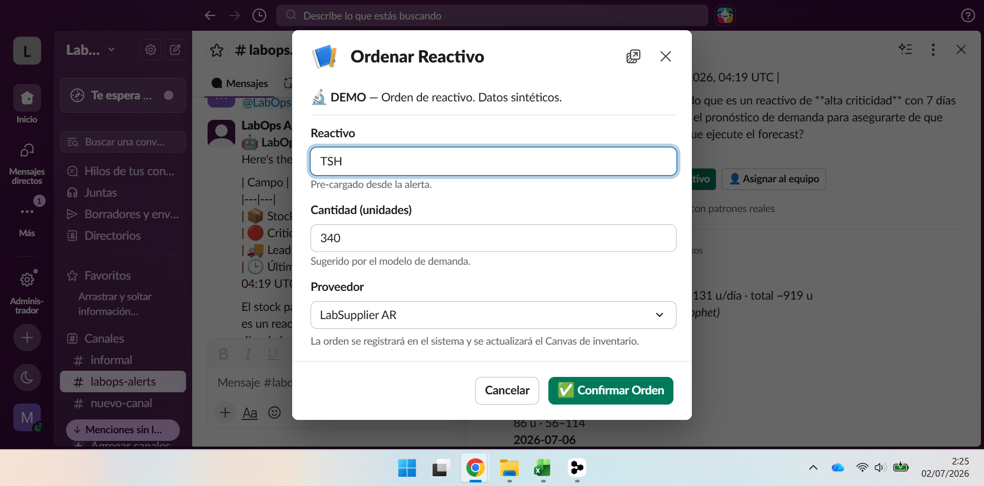Click Buscar una conversación field
The image size is (984, 486).
[x=123, y=142]
